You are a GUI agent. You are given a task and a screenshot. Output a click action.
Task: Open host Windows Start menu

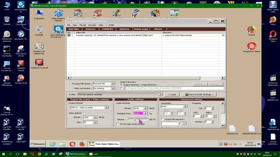click(3, 154)
